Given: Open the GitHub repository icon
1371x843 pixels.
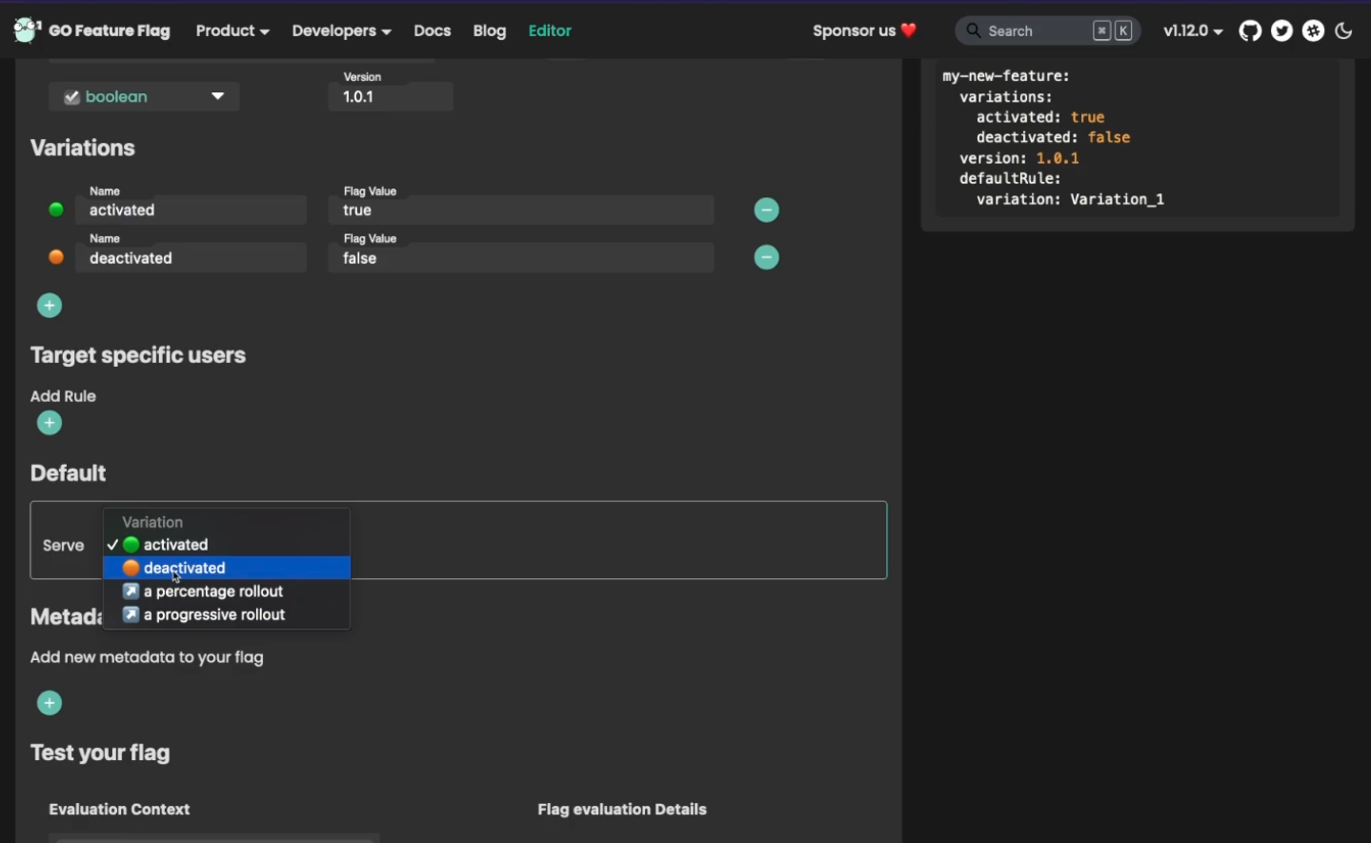Looking at the screenshot, I should click(x=1250, y=31).
